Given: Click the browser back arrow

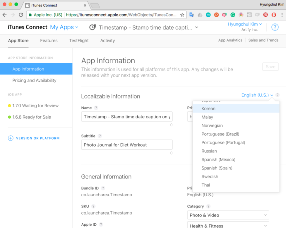Looking at the screenshot, I should pyautogui.click(x=5, y=15).
